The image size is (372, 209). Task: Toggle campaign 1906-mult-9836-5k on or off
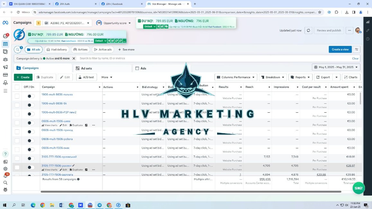(x=31, y=105)
